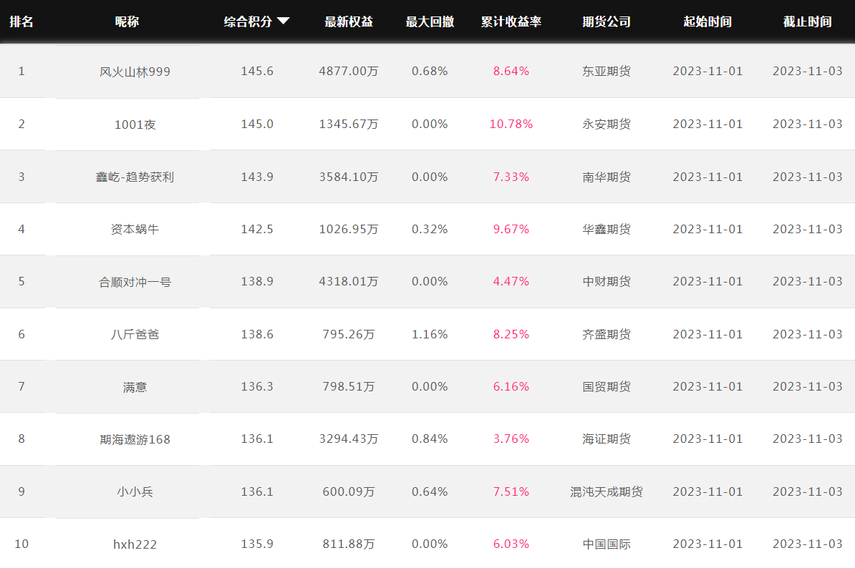Click return rate 10.78%
The width and height of the screenshot is (855, 568).
511,124
